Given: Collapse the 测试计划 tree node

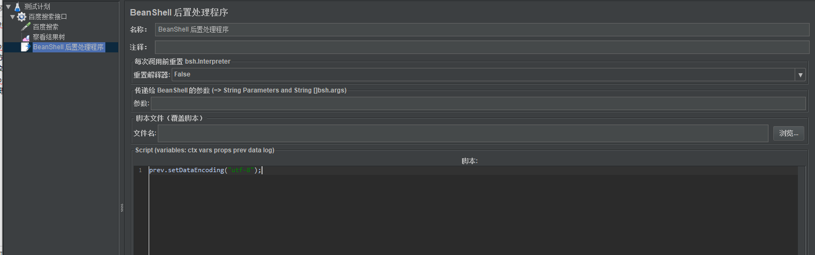Looking at the screenshot, I should (x=8, y=7).
